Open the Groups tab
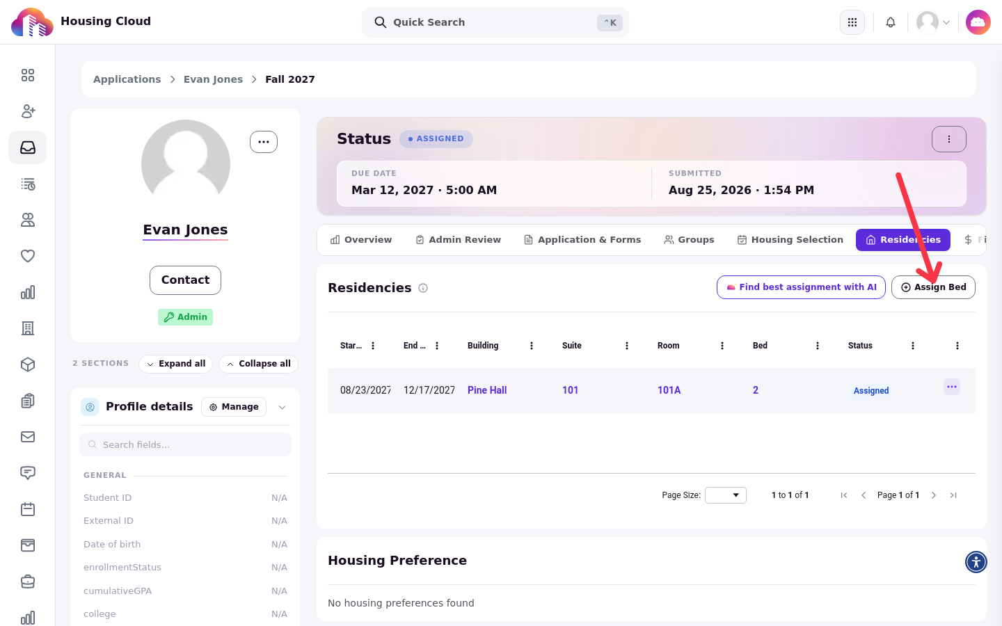Screen dimensions: 1002x626 point(689,240)
